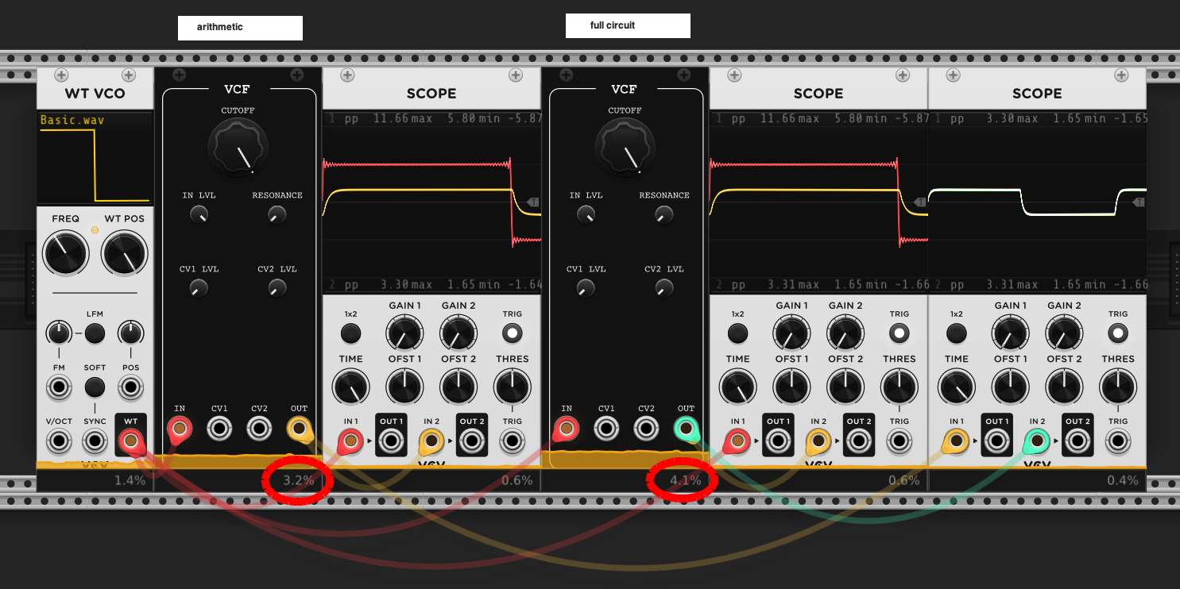Click the first Scope waveform display
1180x589 pixels.
pos(431,202)
